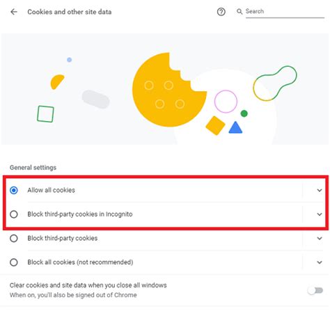
Task: Expand Block third-party cookies in Incognito chevron
Action: pyautogui.click(x=320, y=214)
